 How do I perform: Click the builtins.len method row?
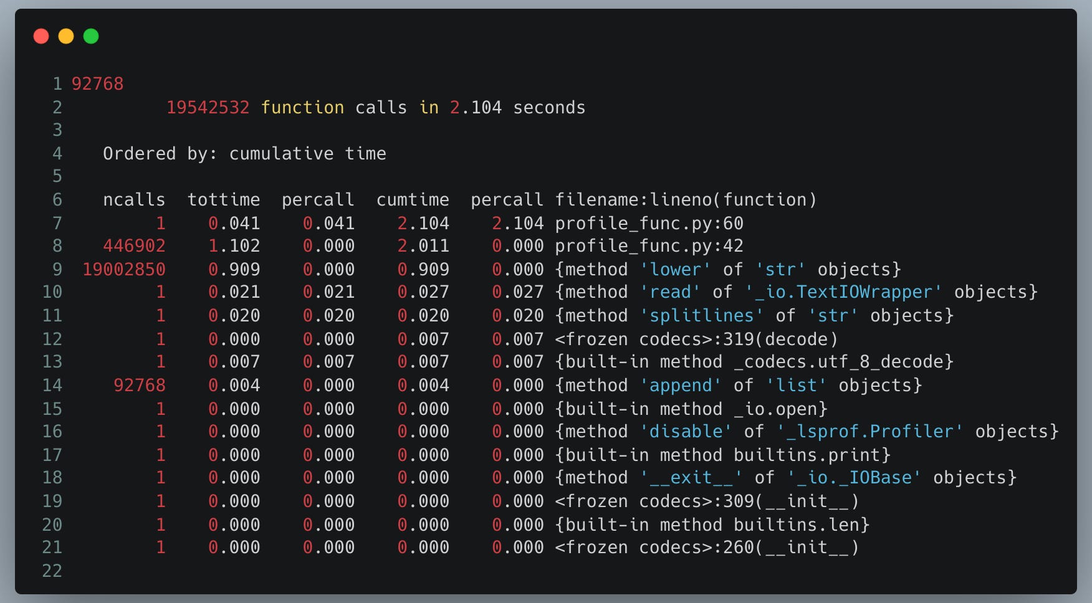[x=712, y=525]
